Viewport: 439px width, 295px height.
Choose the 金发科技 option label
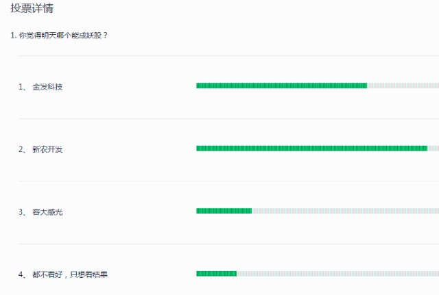point(47,87)
